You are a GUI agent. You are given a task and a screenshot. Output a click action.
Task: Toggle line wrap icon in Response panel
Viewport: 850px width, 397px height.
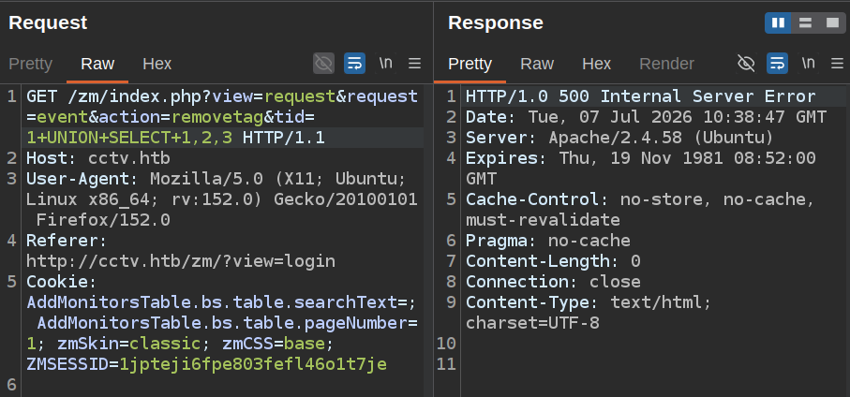coord(777,64)
